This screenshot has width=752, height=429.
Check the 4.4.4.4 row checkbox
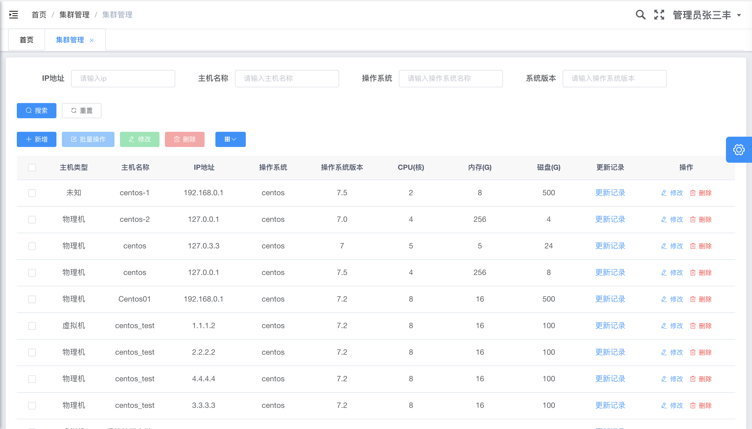coord(32,379)
